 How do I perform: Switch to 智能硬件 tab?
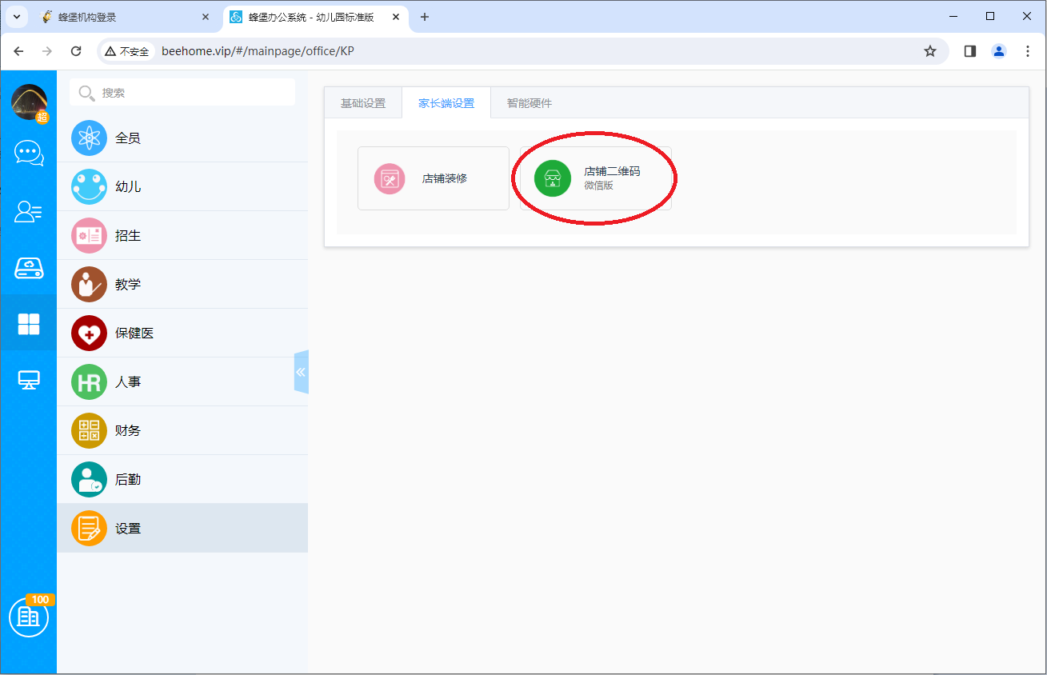pyautogui.click(x=529, y=103)
